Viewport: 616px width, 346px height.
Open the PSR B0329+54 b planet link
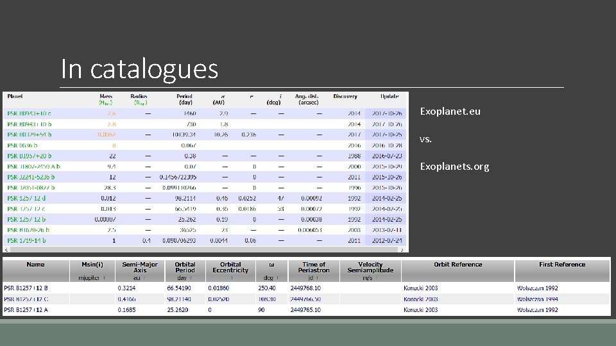click(29, 135)
